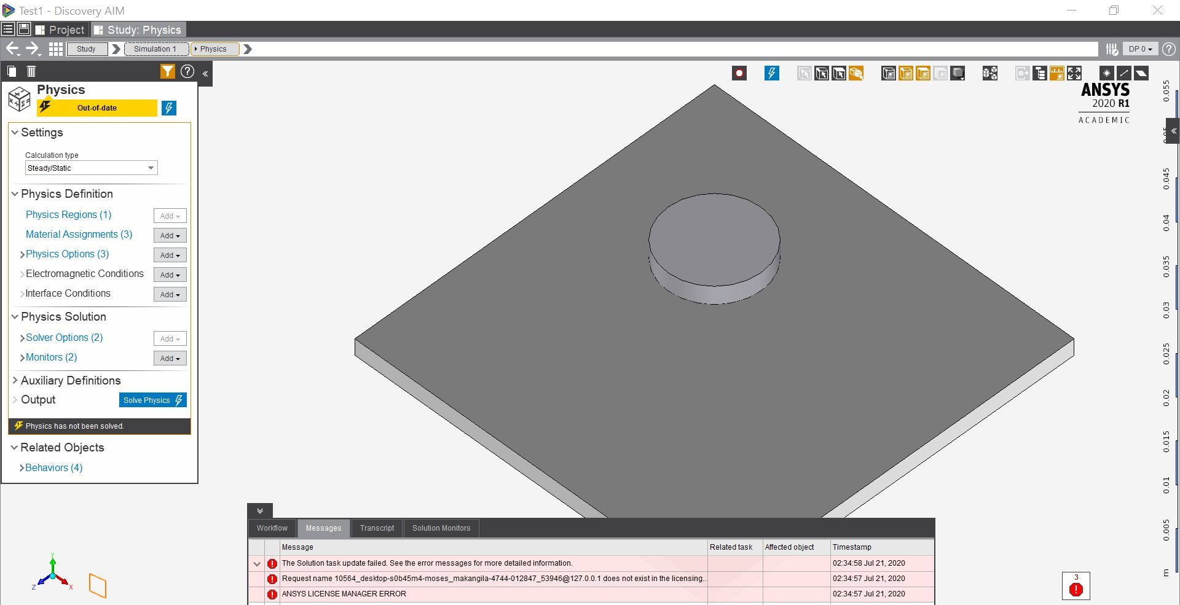
Task: Click the red error count badge
Action: coord(1076,586)
